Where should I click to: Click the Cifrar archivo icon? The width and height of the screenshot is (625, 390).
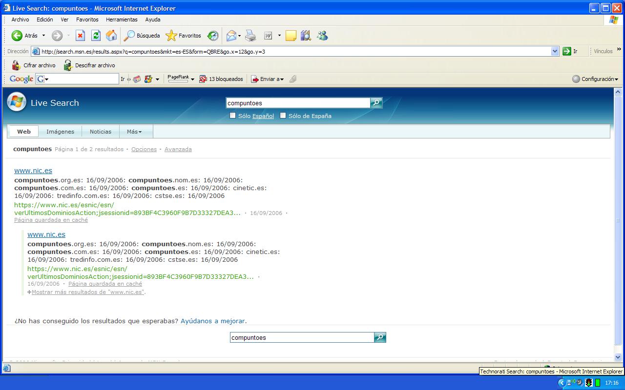pos(16,65)
